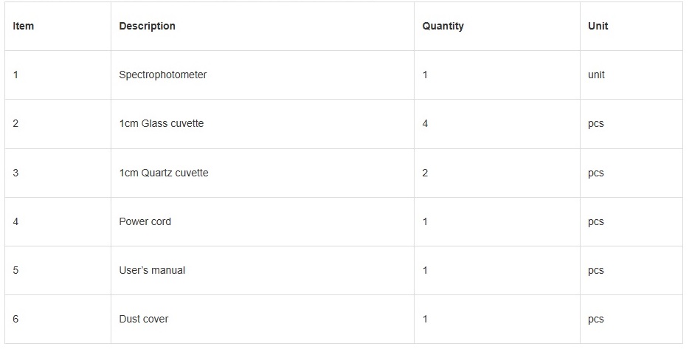Select the Spectrophotometer description cell
This screenshot has height=352, width=689.
[163, 75]
